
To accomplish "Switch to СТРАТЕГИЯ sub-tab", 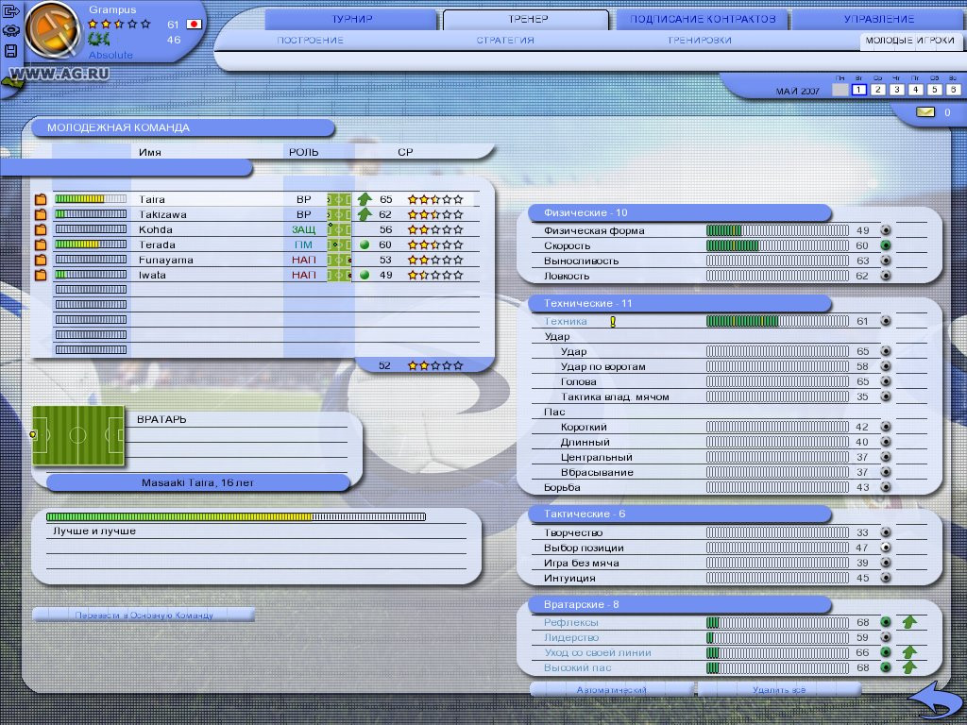I will pos(505,40).
